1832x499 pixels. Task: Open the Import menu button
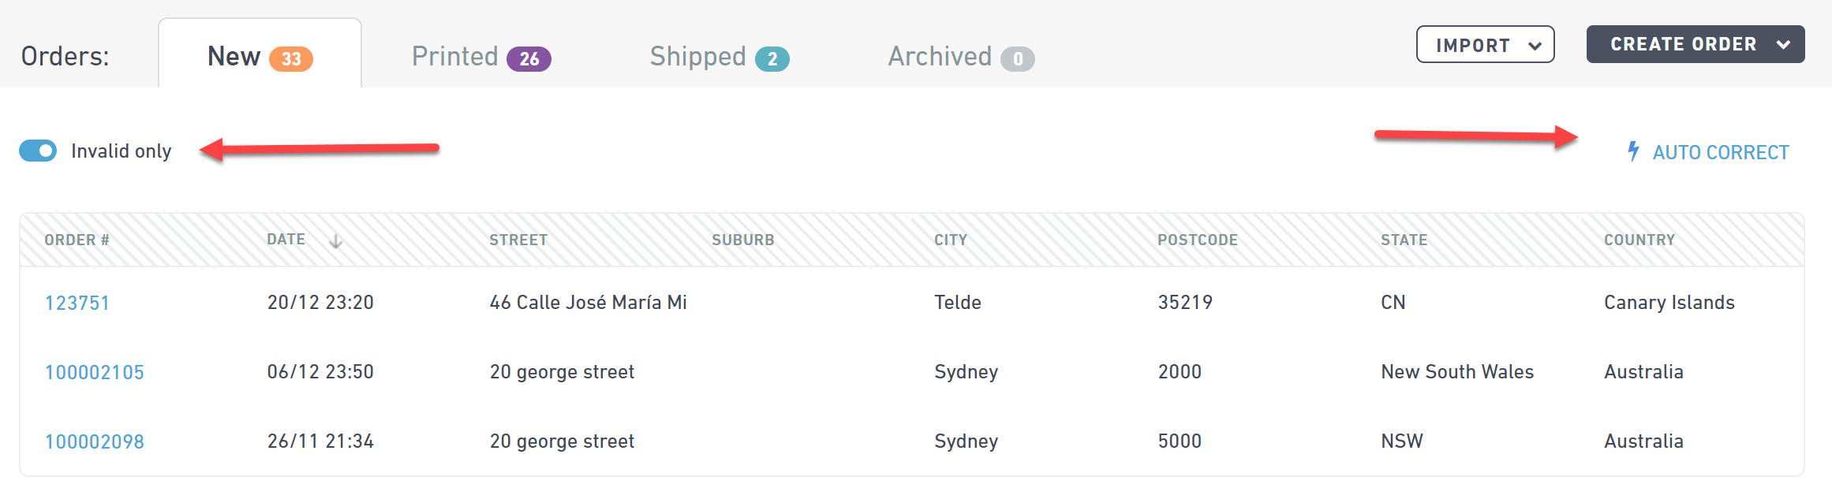point(1485,44)
